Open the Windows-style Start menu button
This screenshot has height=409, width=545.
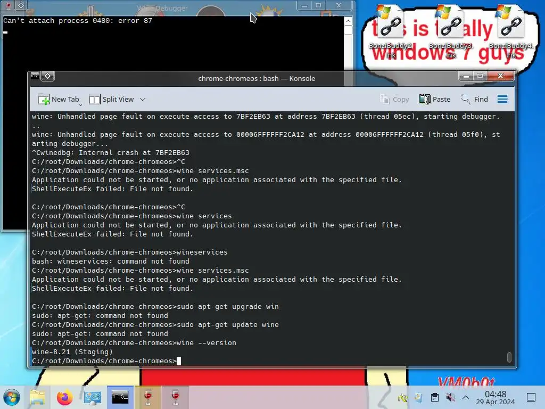pos(12,397)
